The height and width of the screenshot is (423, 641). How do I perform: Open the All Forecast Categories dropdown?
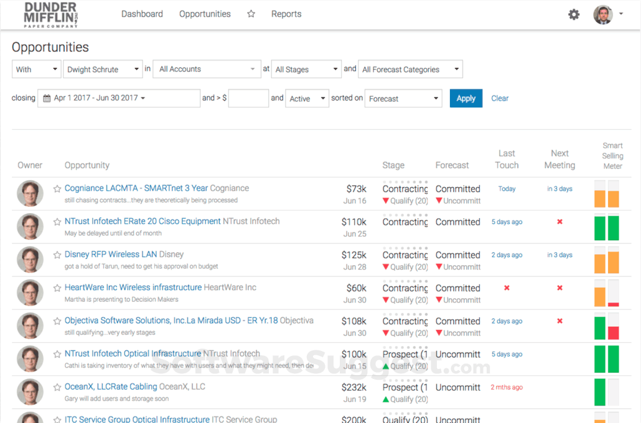click(x=410, y=69)
